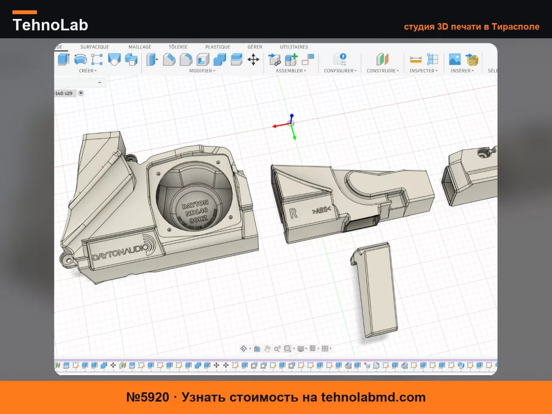Open the Configure model icon
This screenshot has height=414, width=552.
tap(339, 59)
